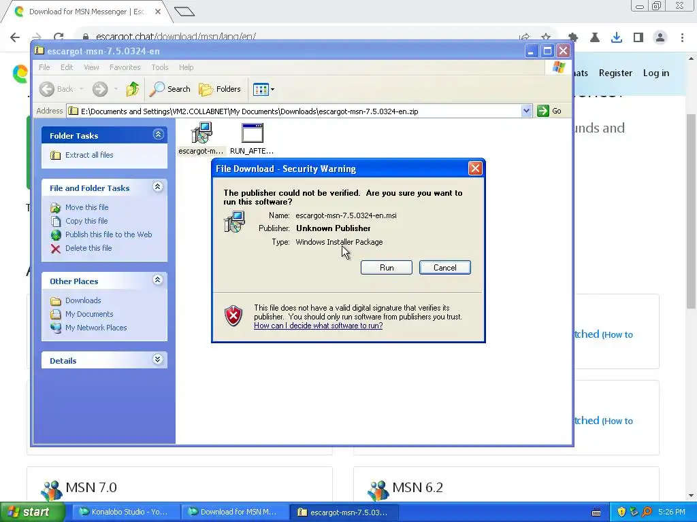
Task: Open the Windows Start menu
Action: tap(33, 512)
